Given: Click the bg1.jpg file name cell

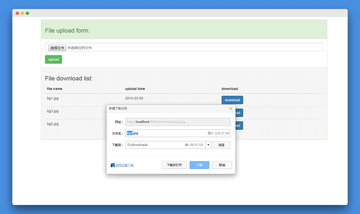Looking at the screenshot, I should (53, 98).
